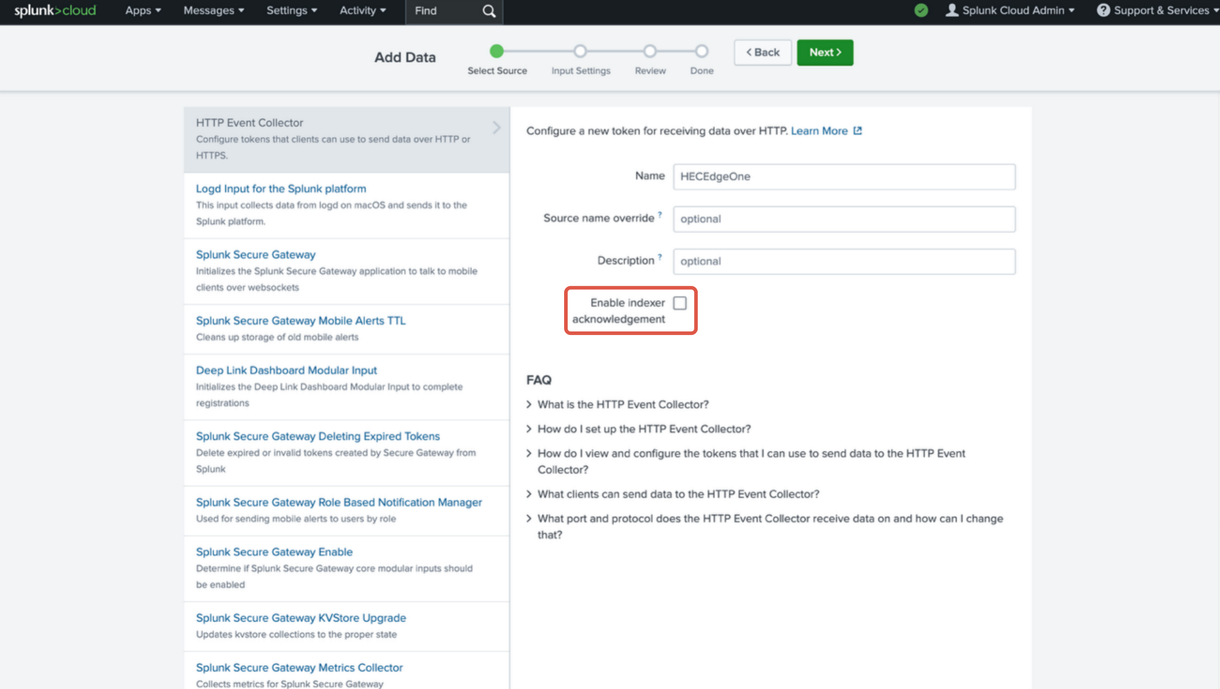Click the Name input field
Image resolution: width=1220 pixels, height=689 pixels.
click(844, 177)
